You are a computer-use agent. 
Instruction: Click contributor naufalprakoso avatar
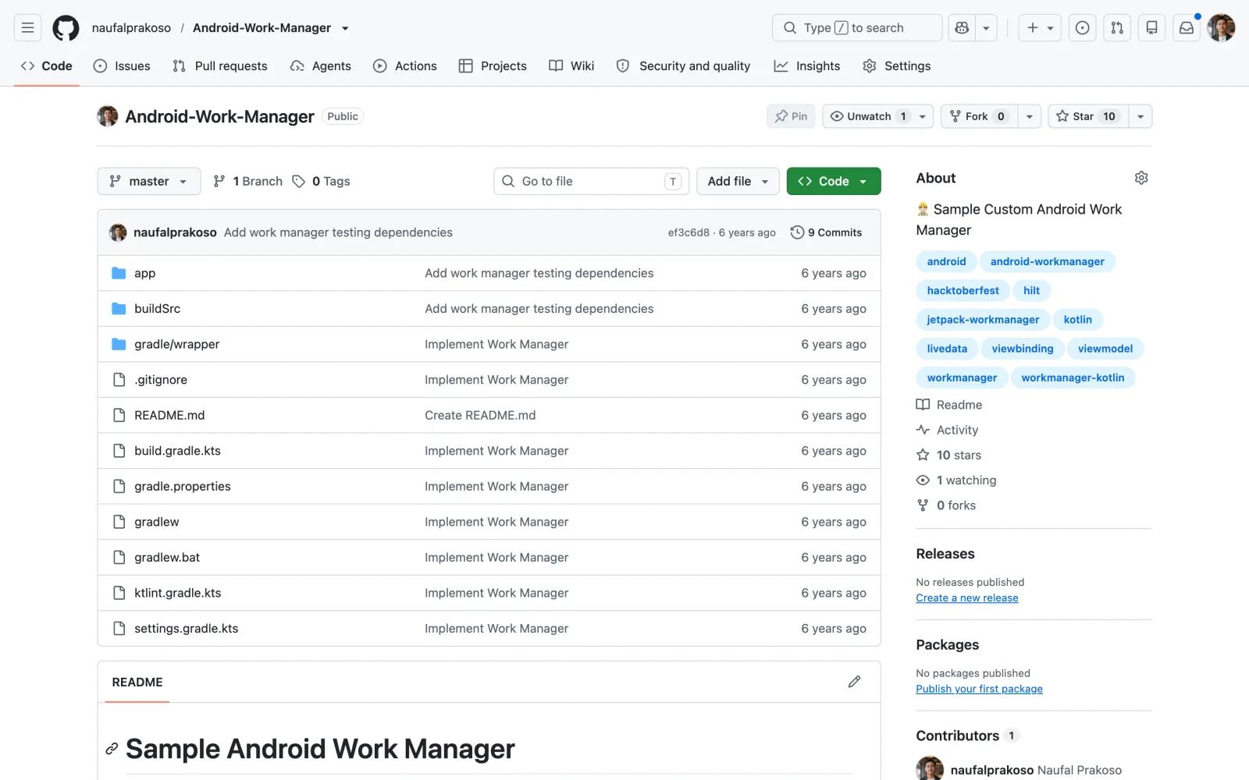[930, 770]
